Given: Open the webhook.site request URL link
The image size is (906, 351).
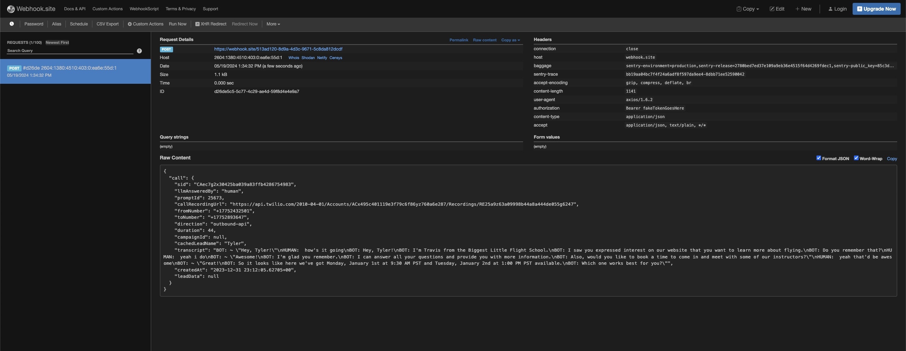Looking at the screenshot, I should (x=278, y=49).
